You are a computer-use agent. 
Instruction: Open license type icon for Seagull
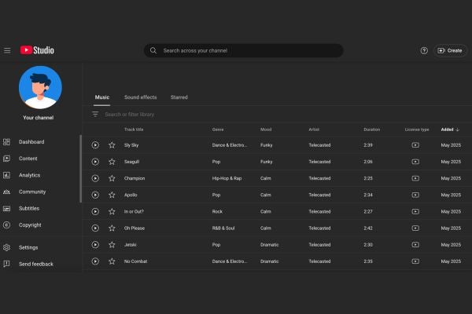415,162
